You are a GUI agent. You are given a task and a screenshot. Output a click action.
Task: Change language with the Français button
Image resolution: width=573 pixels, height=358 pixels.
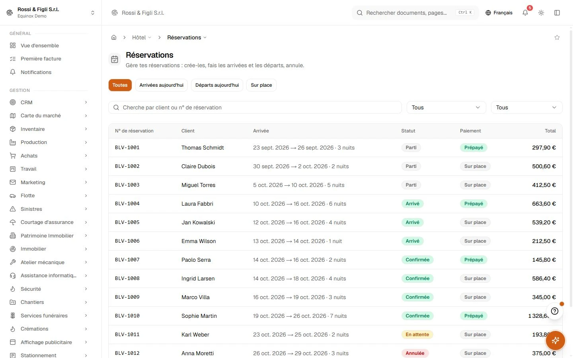point(499,13)
